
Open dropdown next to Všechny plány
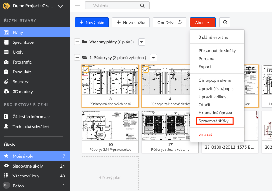[x=141, y=42]
